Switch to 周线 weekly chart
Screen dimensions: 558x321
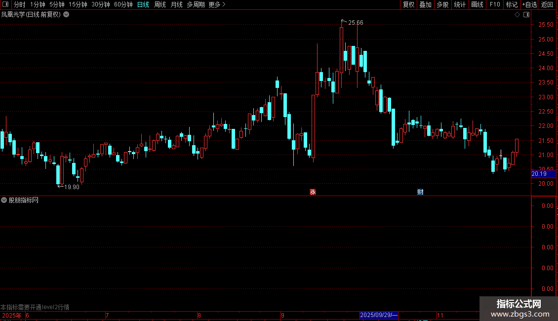click(x=160, y=4)
